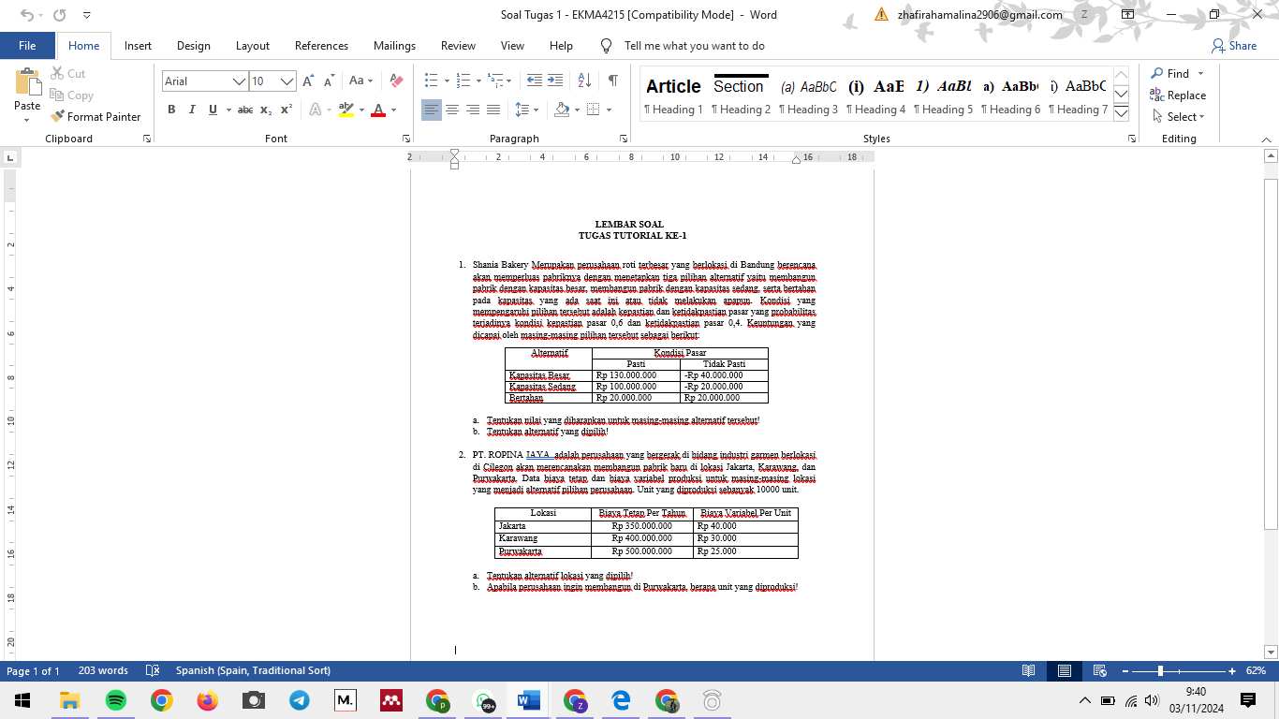Viewport: 1279px width, 719px height.
Task: Open Firefox from the taskbar
Action: (207, 700)
